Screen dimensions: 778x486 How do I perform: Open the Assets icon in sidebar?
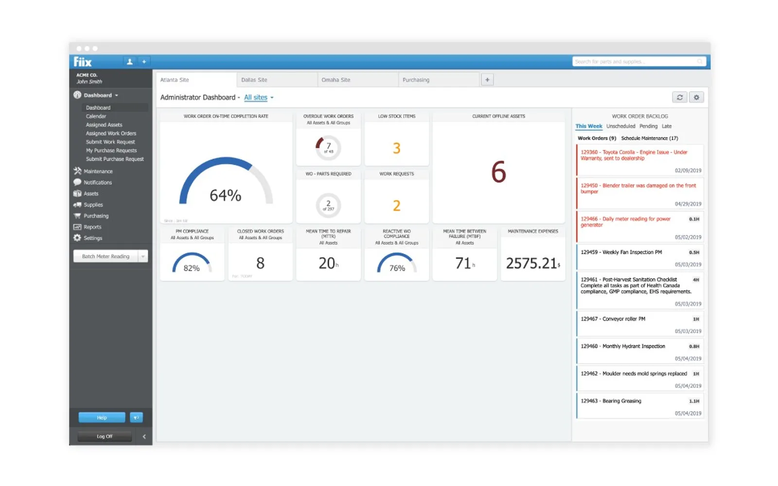77,193
